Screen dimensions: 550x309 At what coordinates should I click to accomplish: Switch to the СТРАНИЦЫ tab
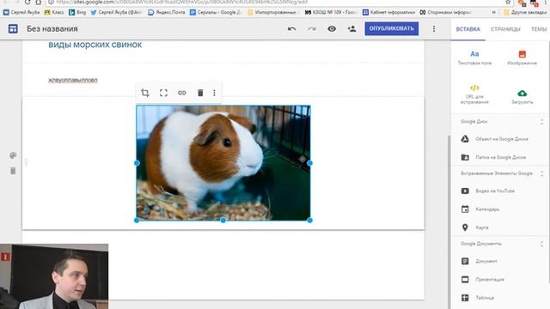click(505, 29)
